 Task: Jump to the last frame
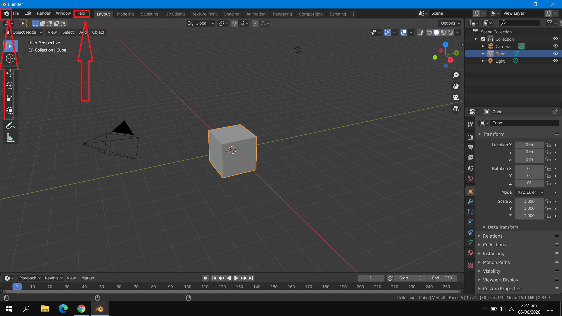click(251, 278)
